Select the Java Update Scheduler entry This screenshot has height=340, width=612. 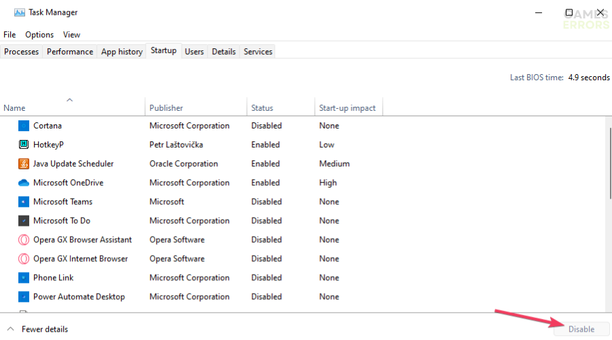click(x=73, y=164)
